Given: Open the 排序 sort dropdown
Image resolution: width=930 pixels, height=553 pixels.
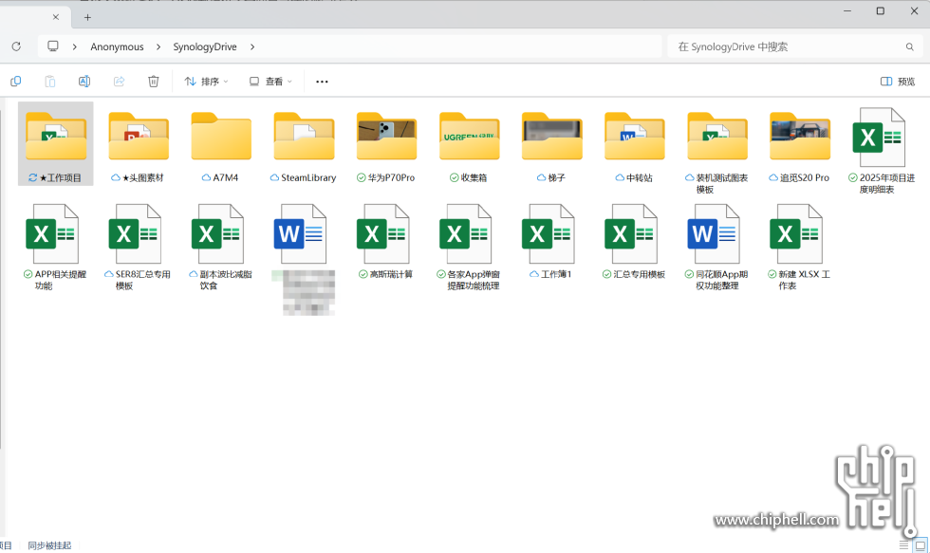Looking at the screenshot, I should point(206,82).
